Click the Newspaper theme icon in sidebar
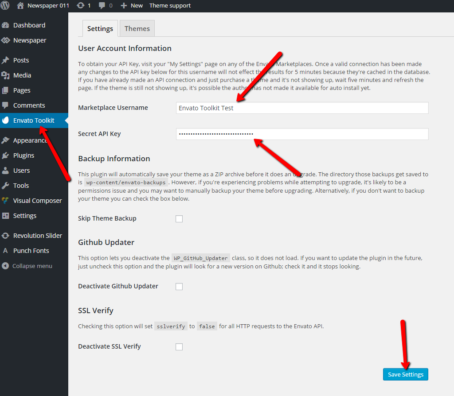 [x=5, y=40]
